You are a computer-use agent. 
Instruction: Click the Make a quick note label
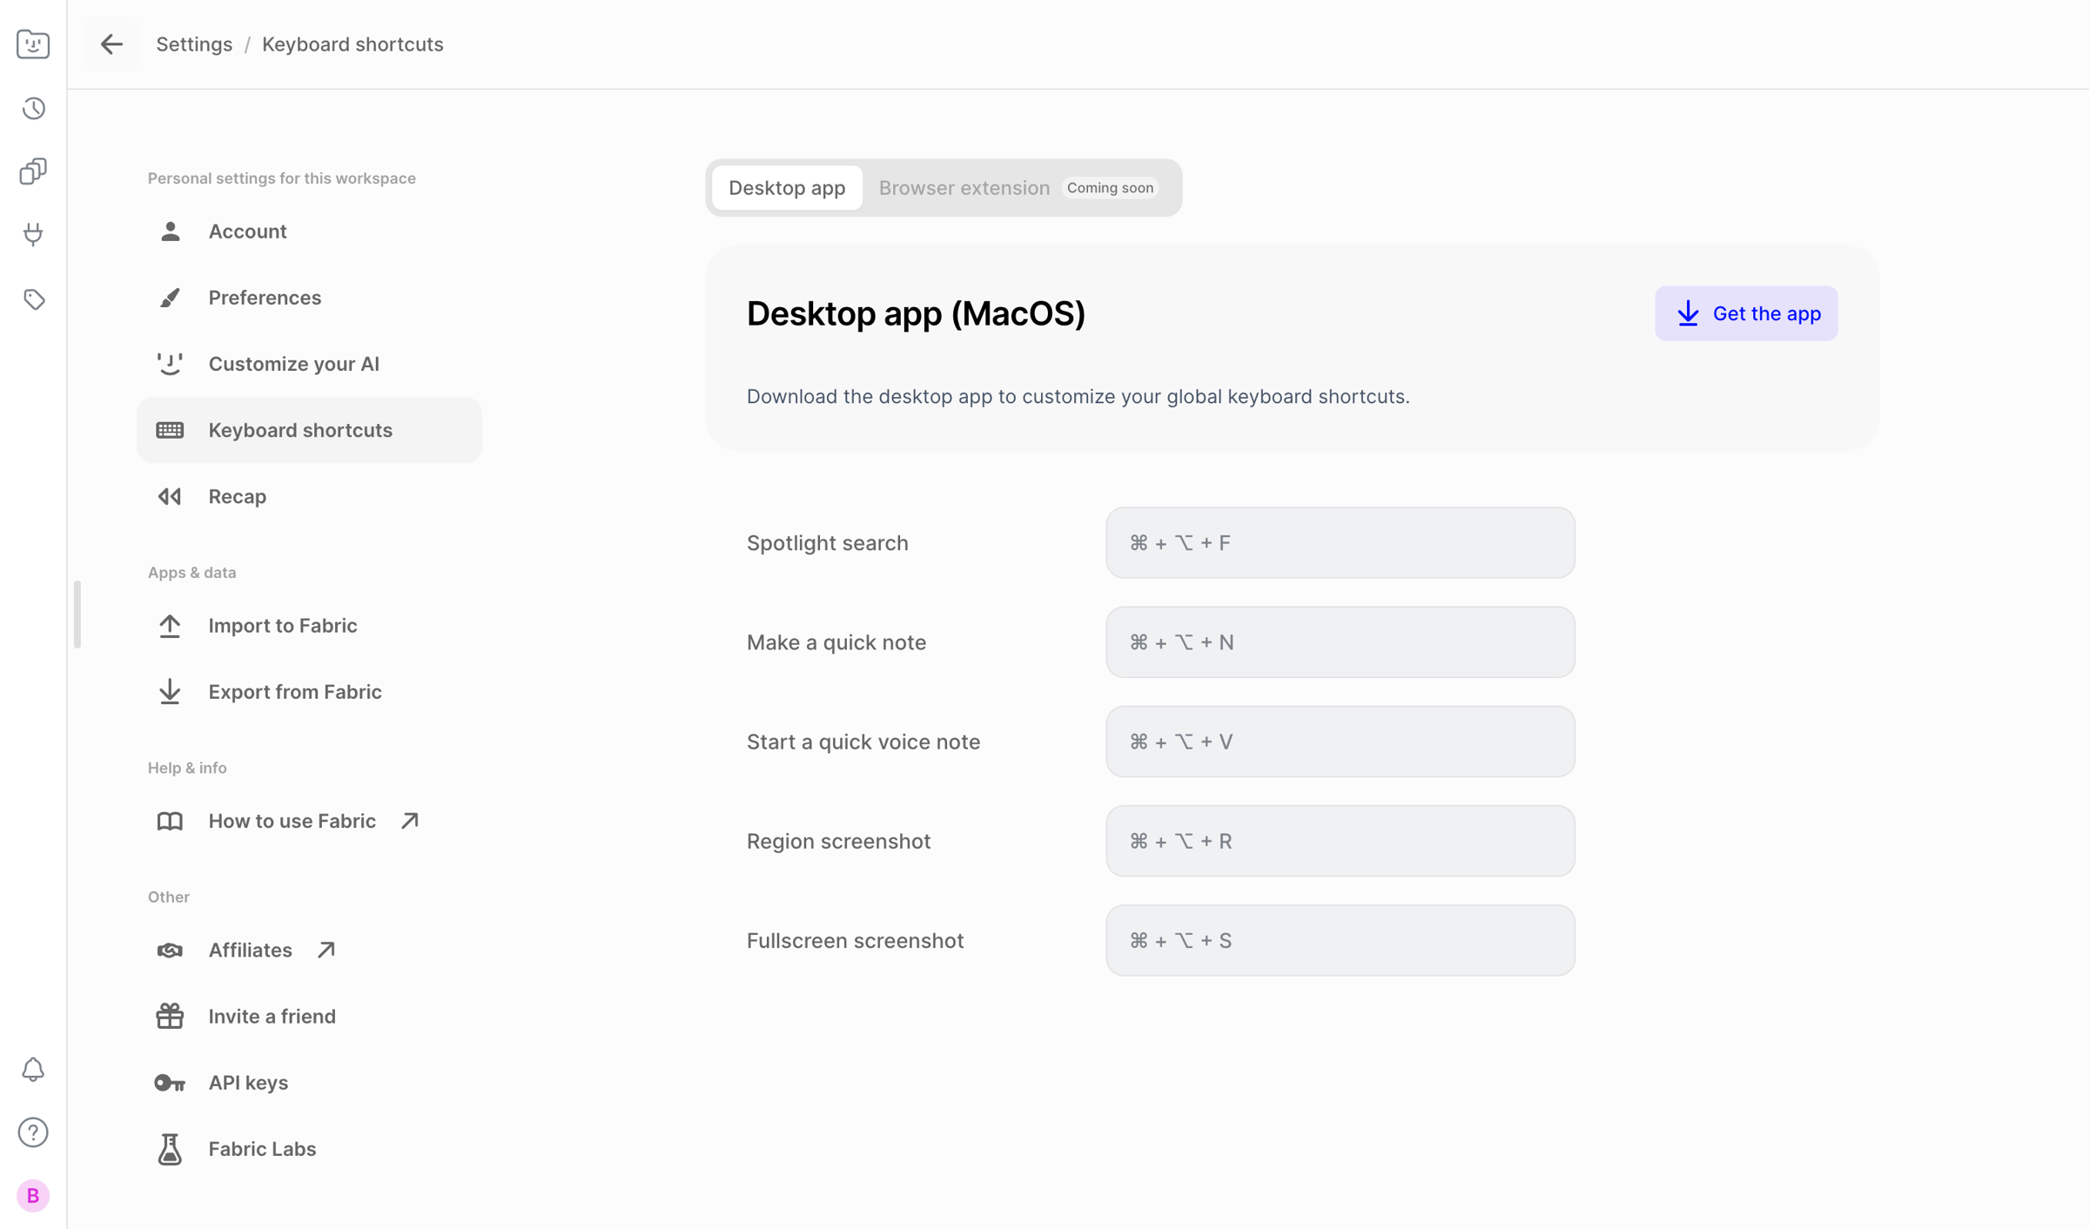(836, 642)
